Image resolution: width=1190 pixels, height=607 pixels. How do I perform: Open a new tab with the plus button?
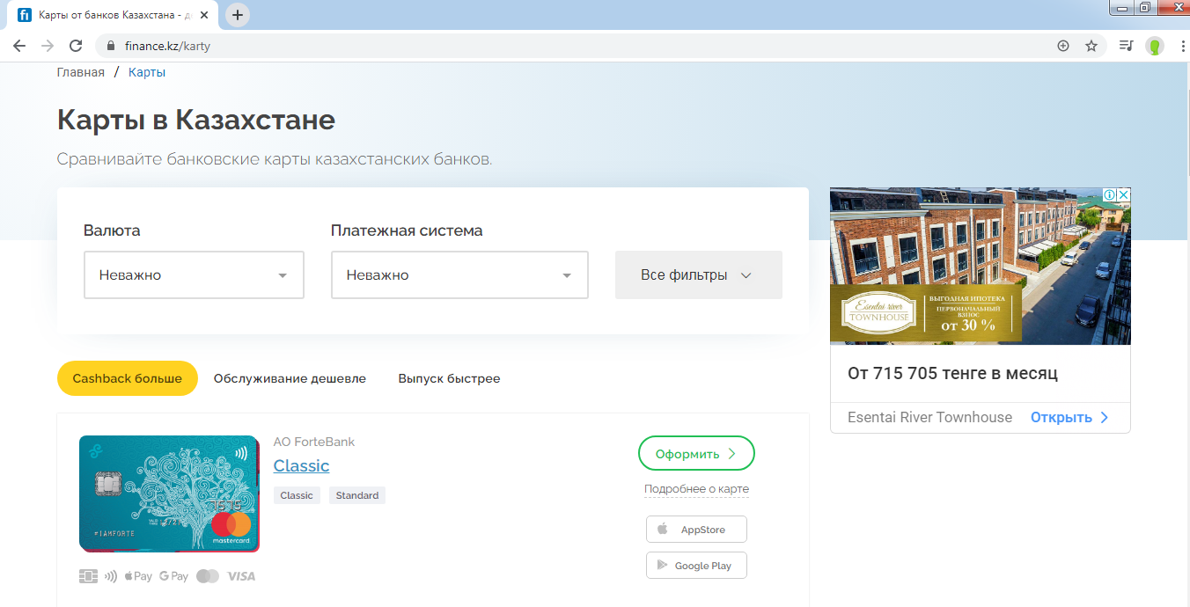point(238,15)
